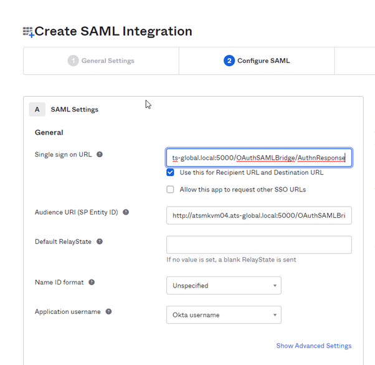Click the section A badge of SAML Settings
375x365 pixels.
coord(37,109)
